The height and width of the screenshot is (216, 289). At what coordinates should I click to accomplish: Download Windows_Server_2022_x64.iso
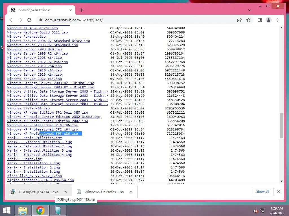coord(34,79)
